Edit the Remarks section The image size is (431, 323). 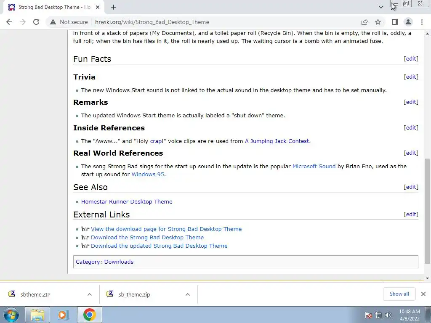click(x=411, y=102)
